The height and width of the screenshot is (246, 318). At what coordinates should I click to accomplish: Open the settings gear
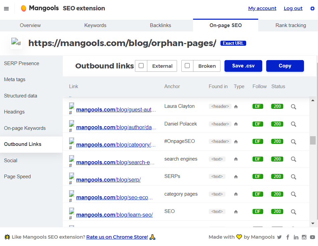pyautogui.click(x=312, y=8)
